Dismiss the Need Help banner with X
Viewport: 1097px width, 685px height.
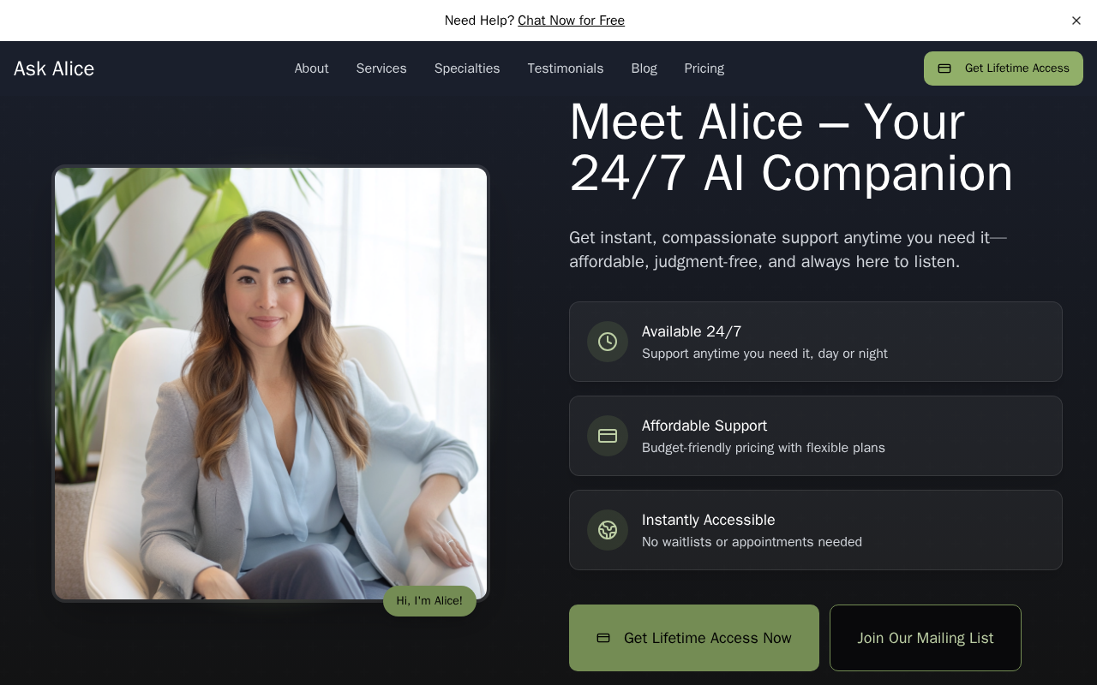(1076, 21)
